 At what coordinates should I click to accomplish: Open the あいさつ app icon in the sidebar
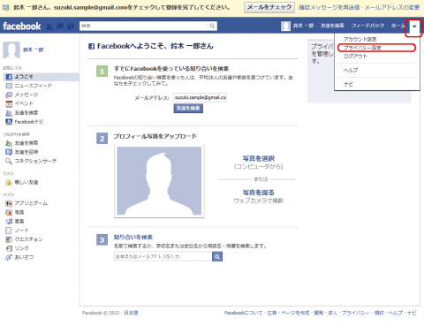[x=9, y=257]
